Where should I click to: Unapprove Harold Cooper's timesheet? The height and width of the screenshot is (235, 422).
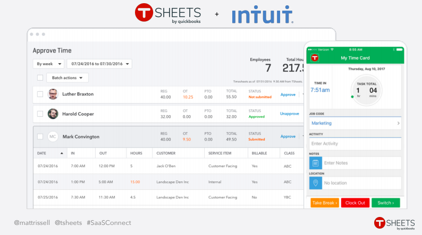pos(289,114)
